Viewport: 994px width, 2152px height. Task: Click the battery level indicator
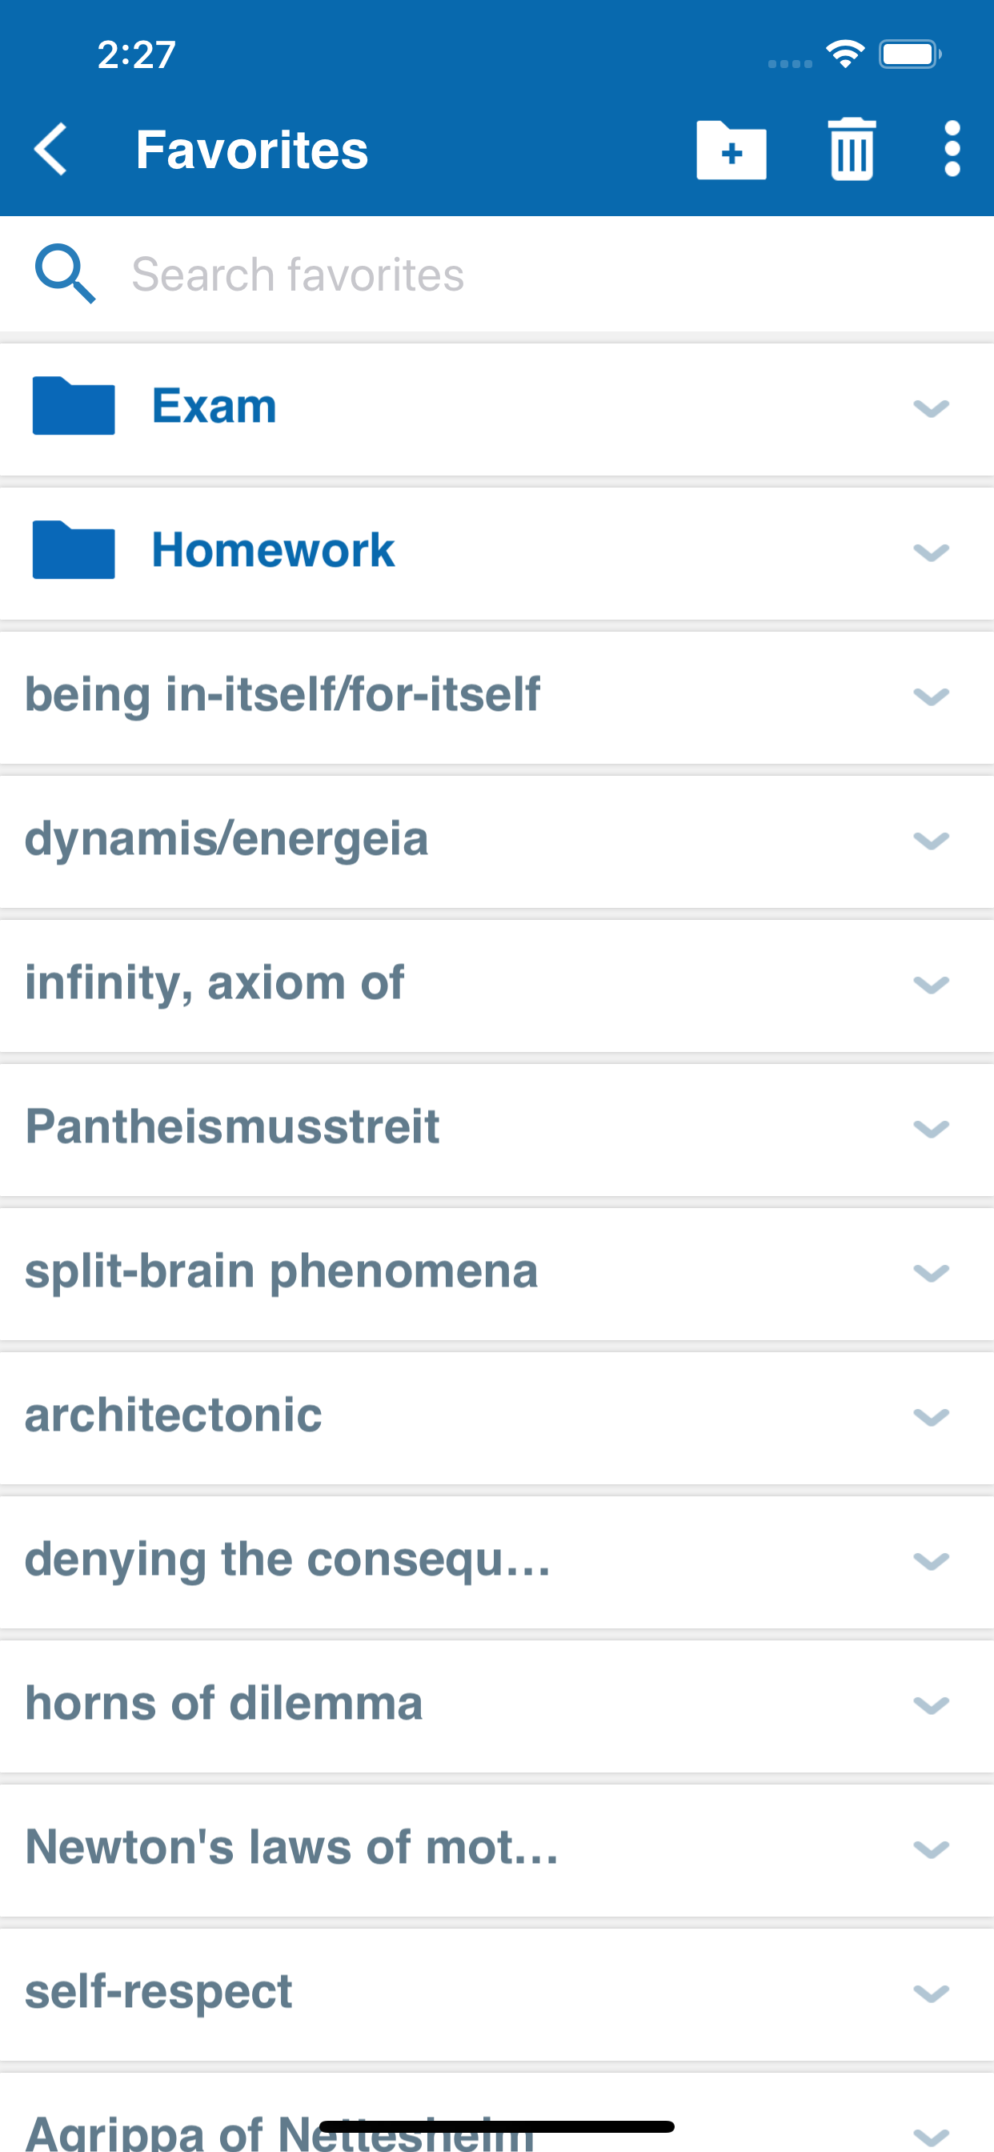pos(910,53)
